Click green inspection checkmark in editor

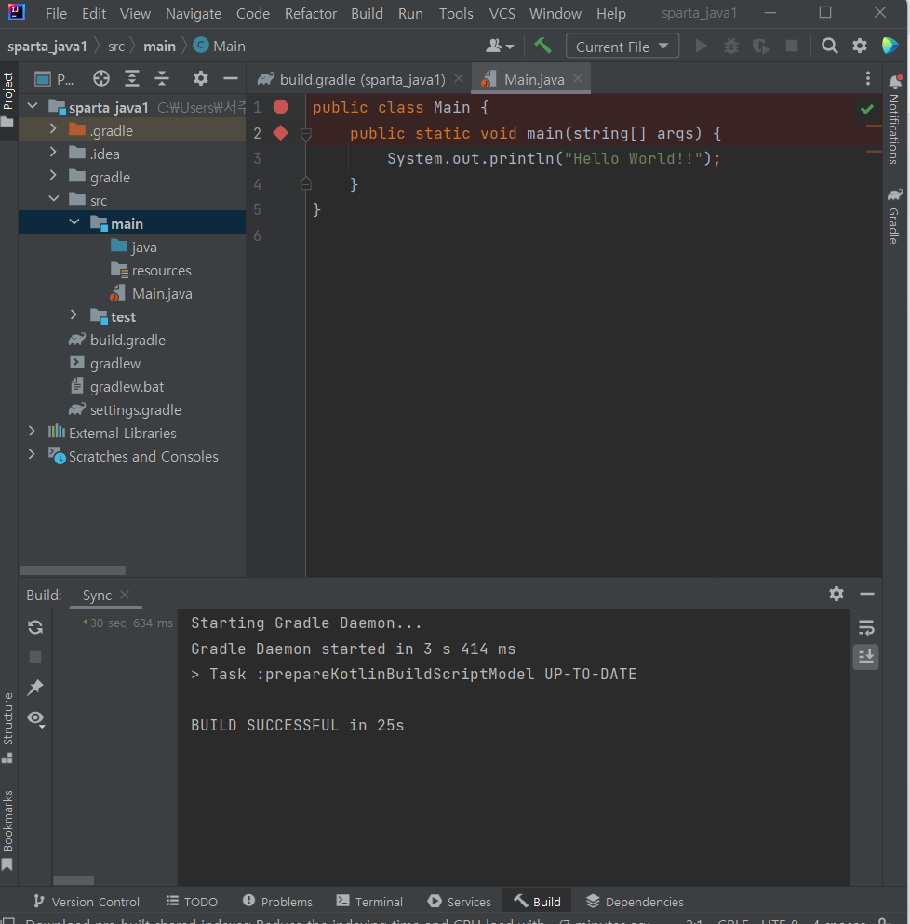click(866, 109)
